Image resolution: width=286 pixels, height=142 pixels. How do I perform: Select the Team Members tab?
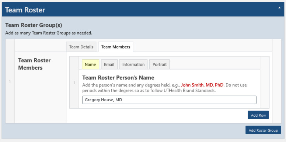tap(116, 47)
